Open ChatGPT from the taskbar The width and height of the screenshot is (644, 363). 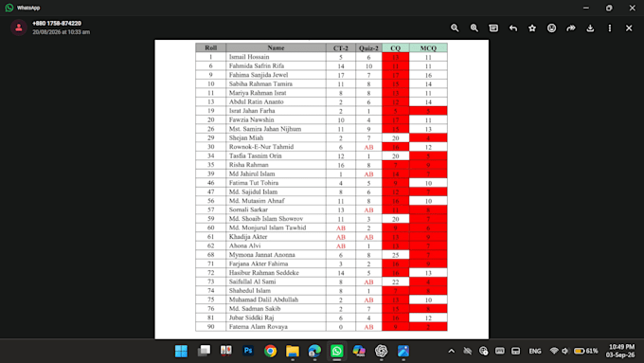(x=381, y=351)
